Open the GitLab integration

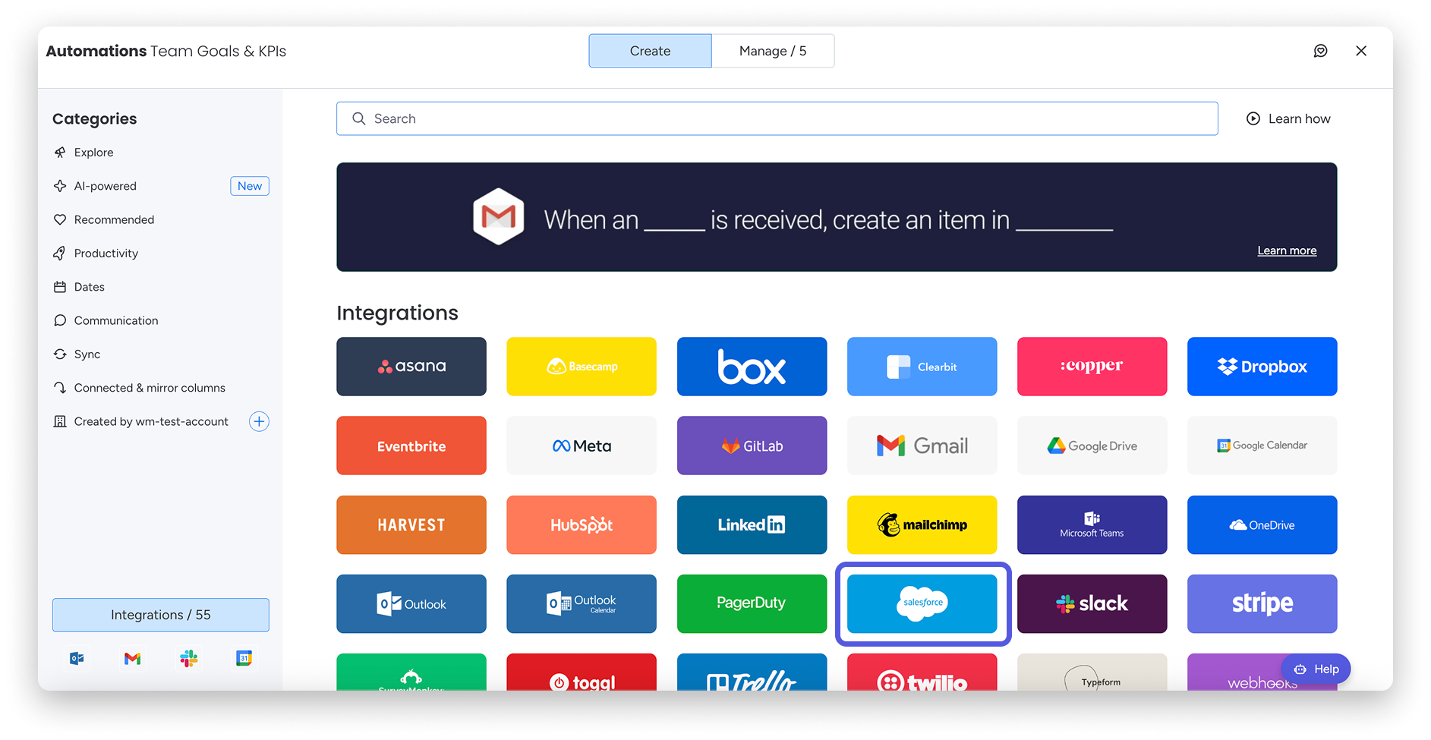(x=752, y=446)
